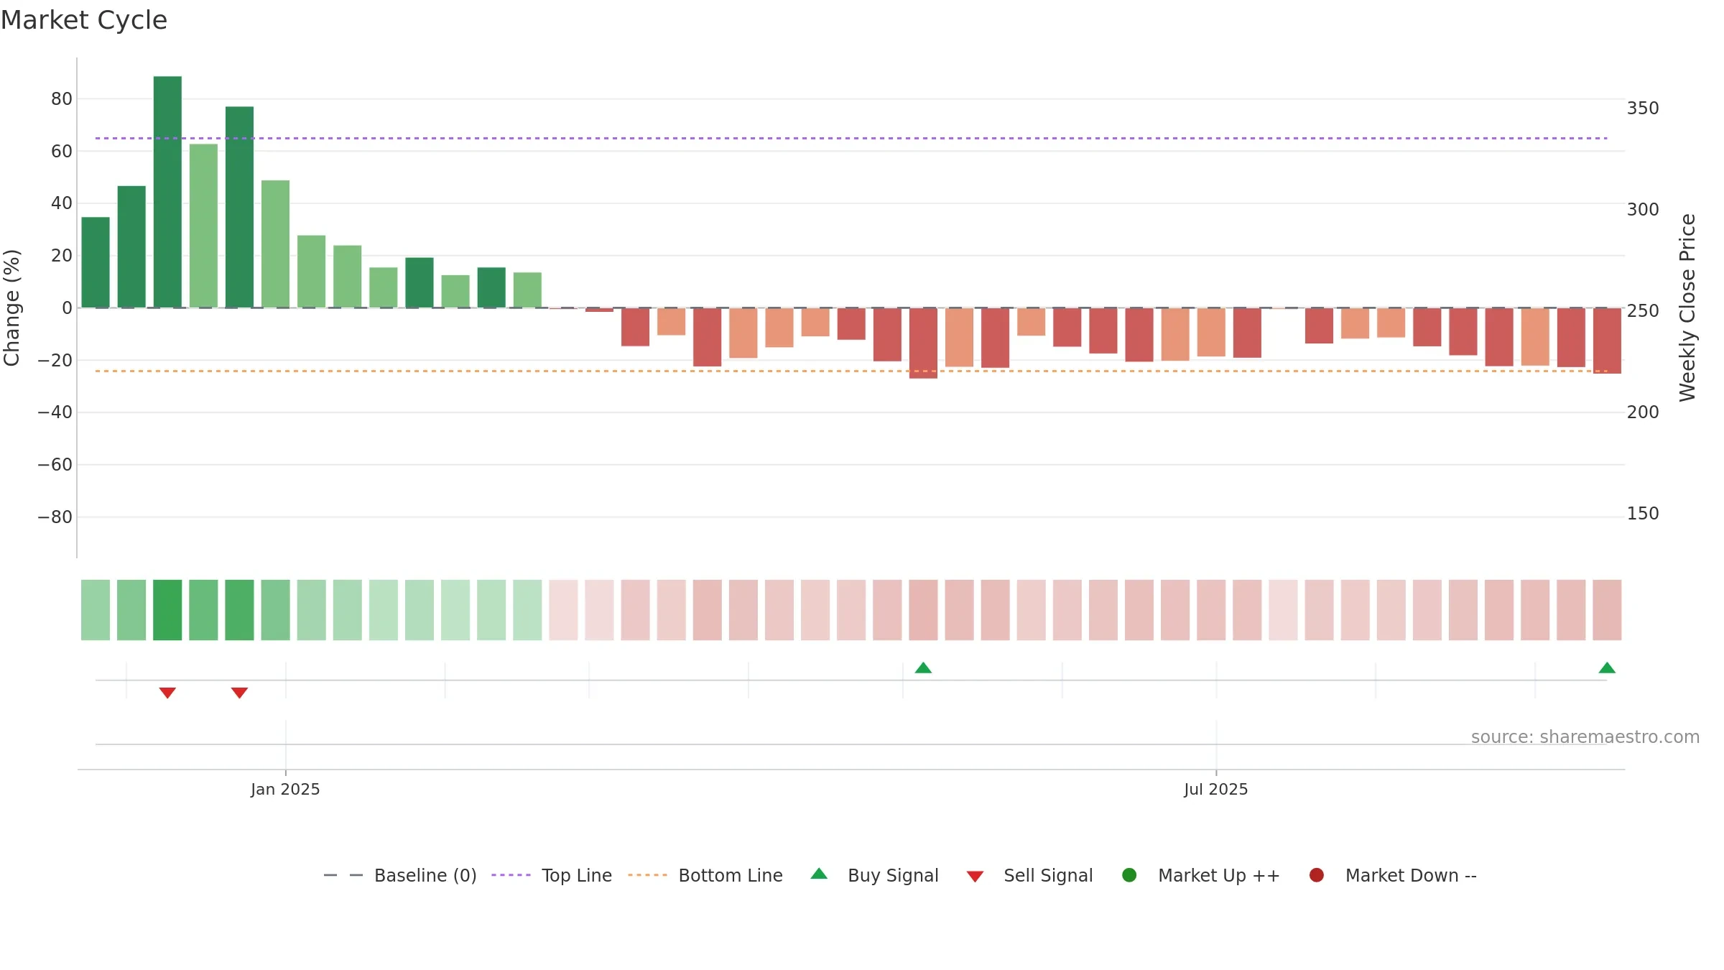Screen dimensions: 1724x970
Task: Click the oldest green heat-strip swatch
Action: click(96, 610)
